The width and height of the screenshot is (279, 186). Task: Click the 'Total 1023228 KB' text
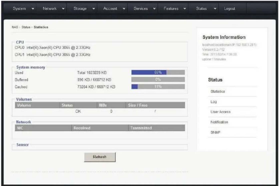click(x=92, y=73)
